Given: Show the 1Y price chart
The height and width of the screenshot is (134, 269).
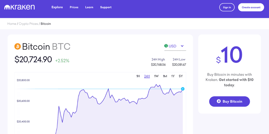Looking at the screenshot, I should (x=173, y=76).
